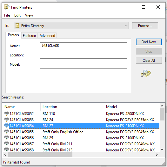
Task: Select printer 1451CLASS057
Action: pos(22,144)
